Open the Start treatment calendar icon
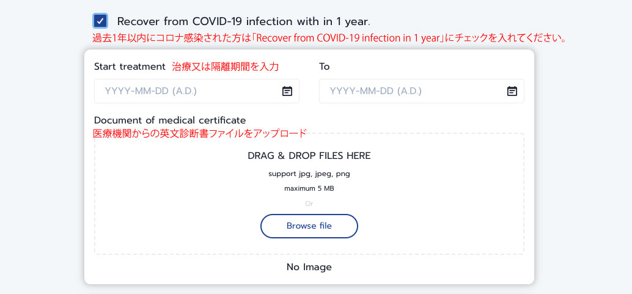The height and width of the screenshot is (294, 632). 287,91
